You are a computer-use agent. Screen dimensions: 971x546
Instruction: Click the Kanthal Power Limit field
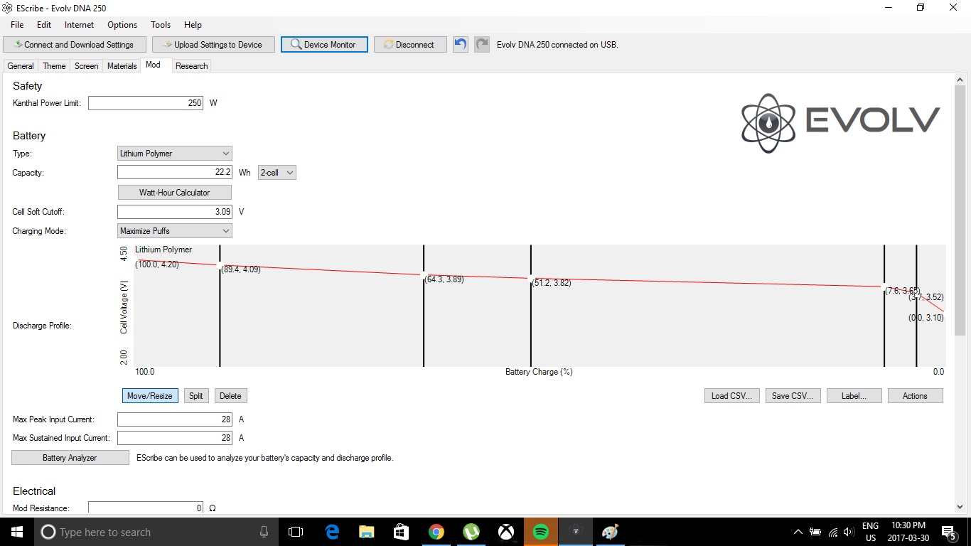pyautogui.click(x=146, y=103)
